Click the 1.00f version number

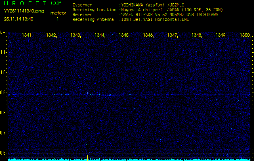coord(56,3)
